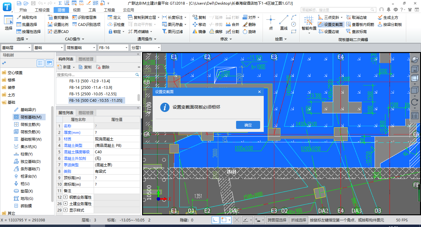Select the 拾取构件 eyedropper tool
421x227 pixels.
(x=27, y=17)
